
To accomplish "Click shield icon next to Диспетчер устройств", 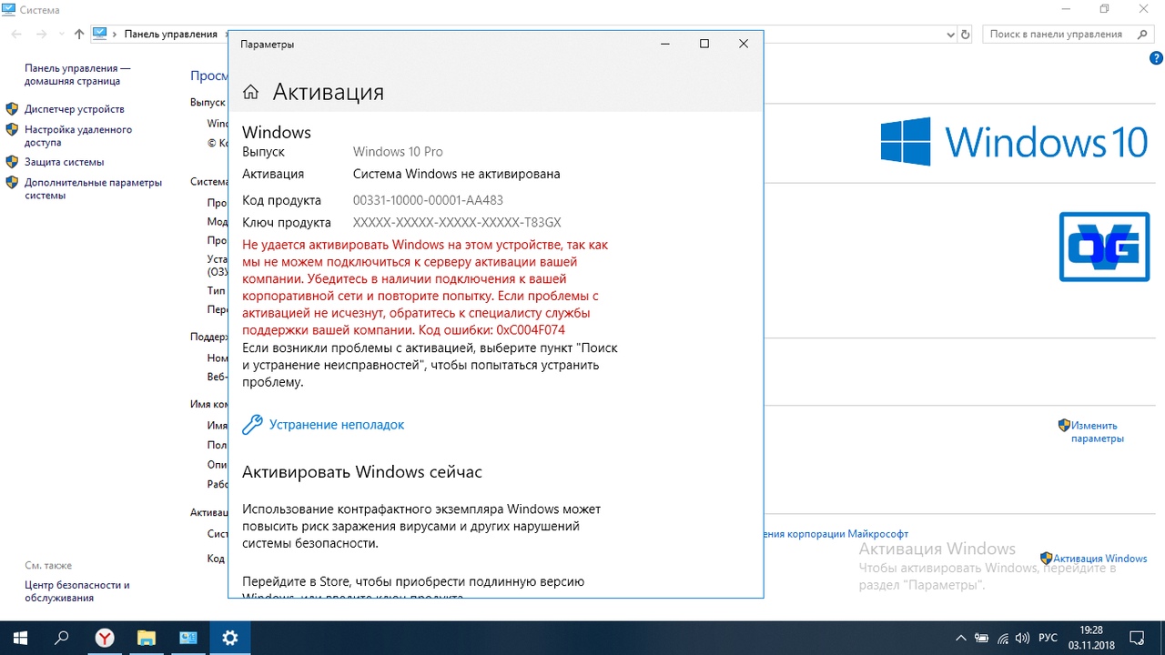I will pyautogui.click(x=12, y=109).
